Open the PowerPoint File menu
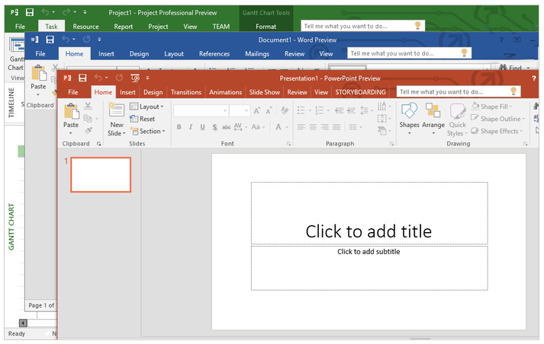 pyautogui.click(x=72, y=92)
